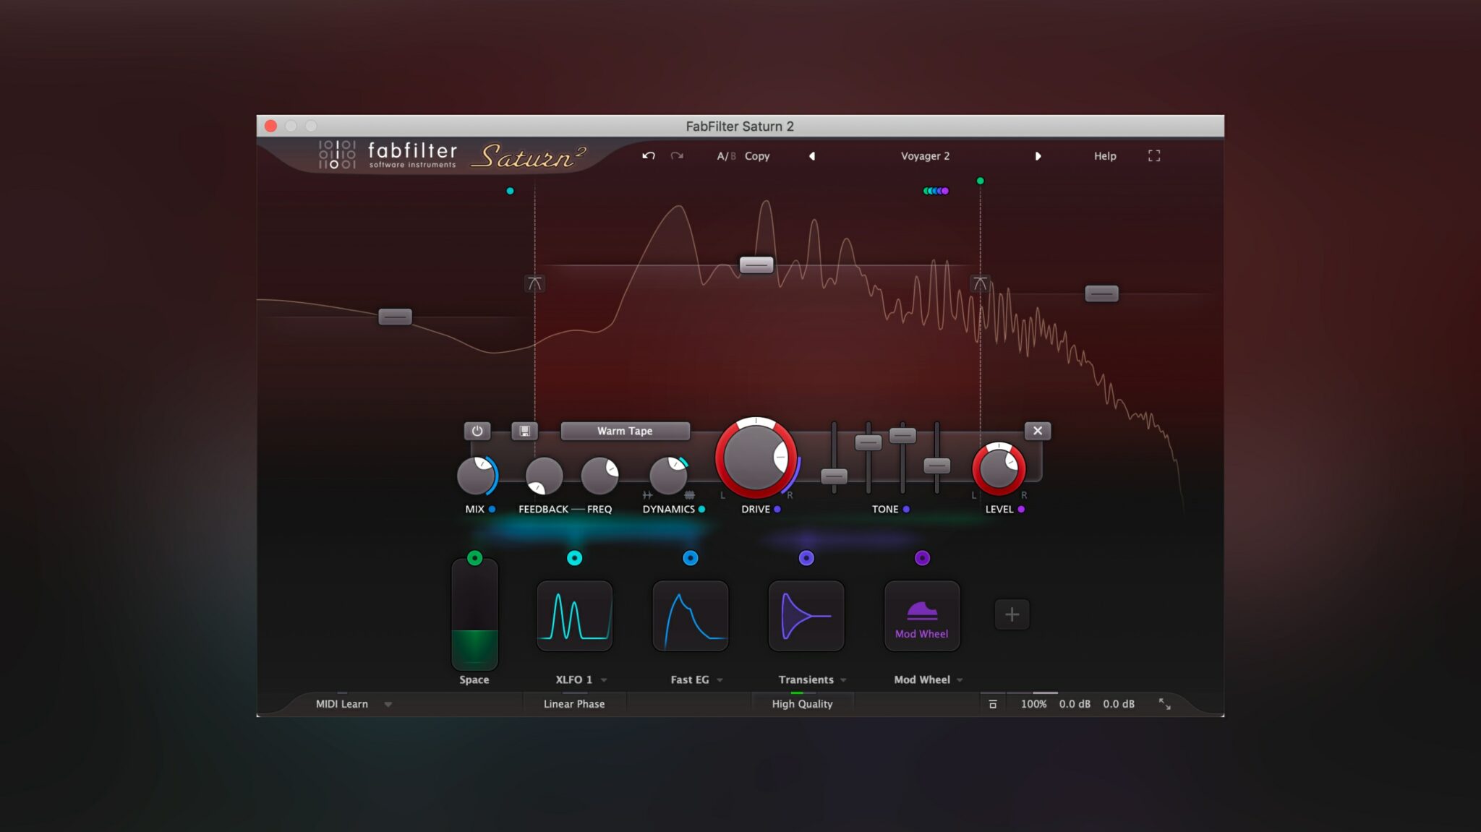Click the green Space source dot

pyautogui.click(x=474, y=557)
